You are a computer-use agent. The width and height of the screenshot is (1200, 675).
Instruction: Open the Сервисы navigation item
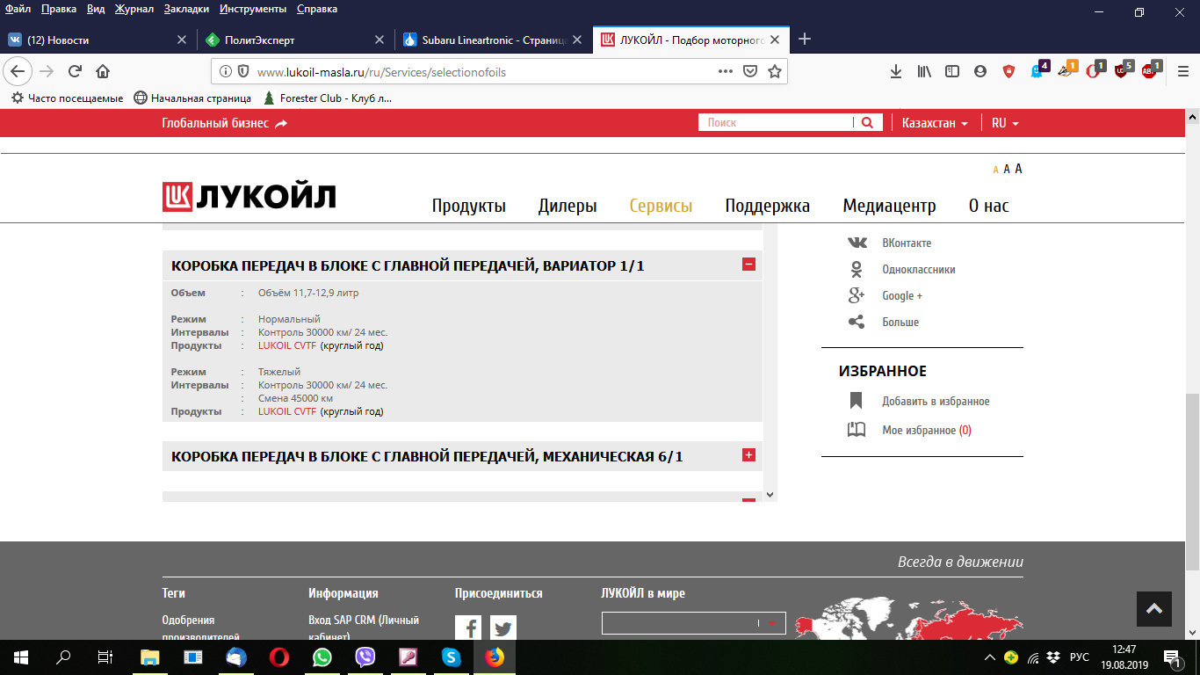(x=661, y=206)
